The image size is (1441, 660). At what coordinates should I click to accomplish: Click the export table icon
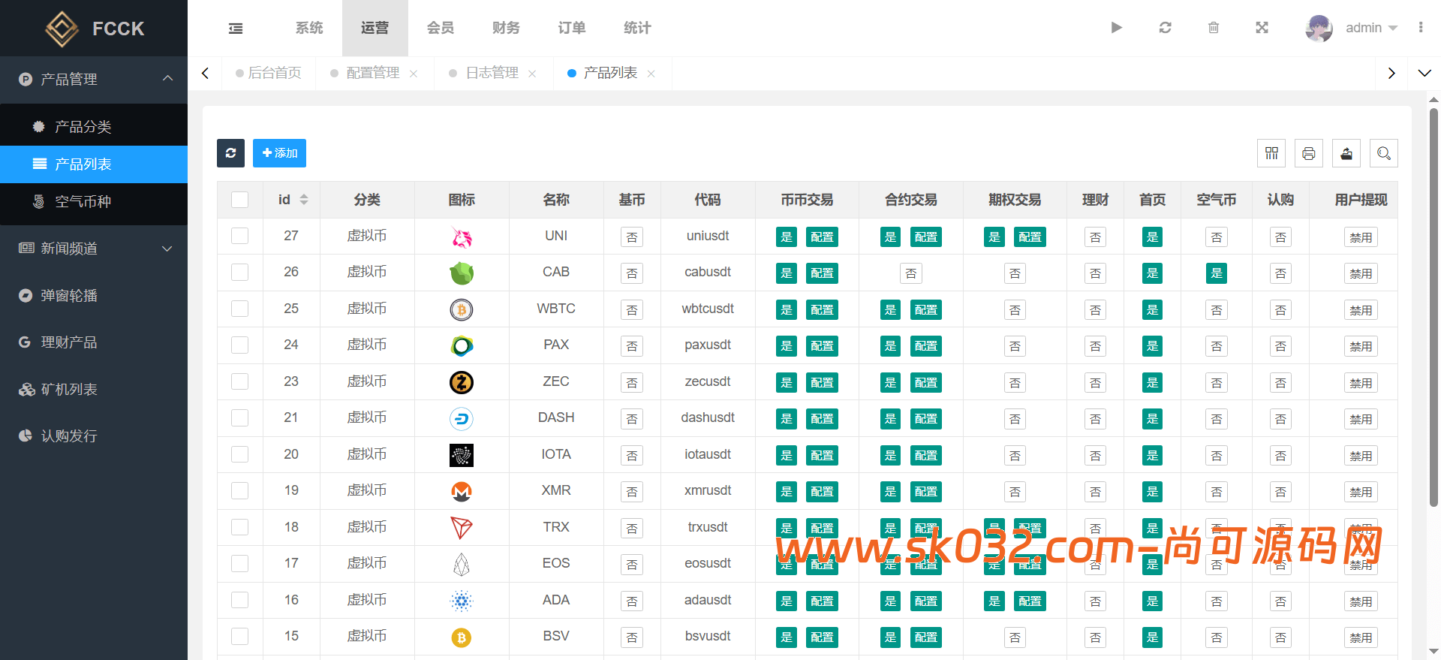(x=1346, y=153)
